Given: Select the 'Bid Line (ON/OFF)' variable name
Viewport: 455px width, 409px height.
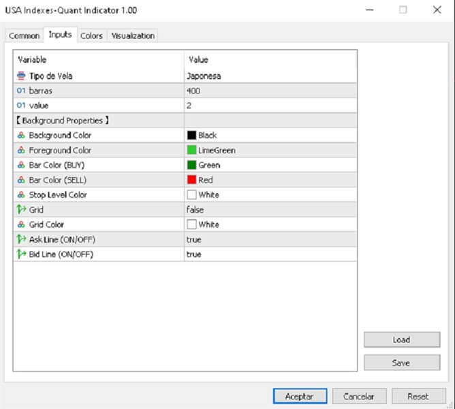Looking at the screenshot, I should coord(61,254).
